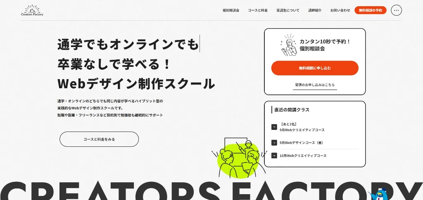Screen dimensions: 423x200
Task: Click the woman illustration in consultation card
Action: [x=289, y=45]
